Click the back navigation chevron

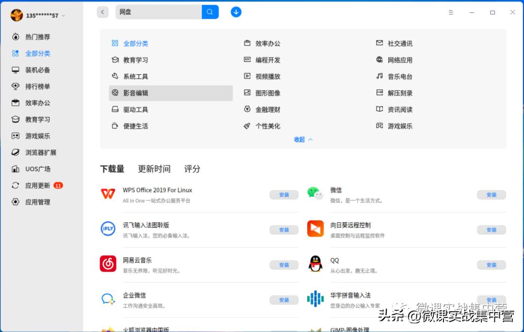click(x=102, y=12)
